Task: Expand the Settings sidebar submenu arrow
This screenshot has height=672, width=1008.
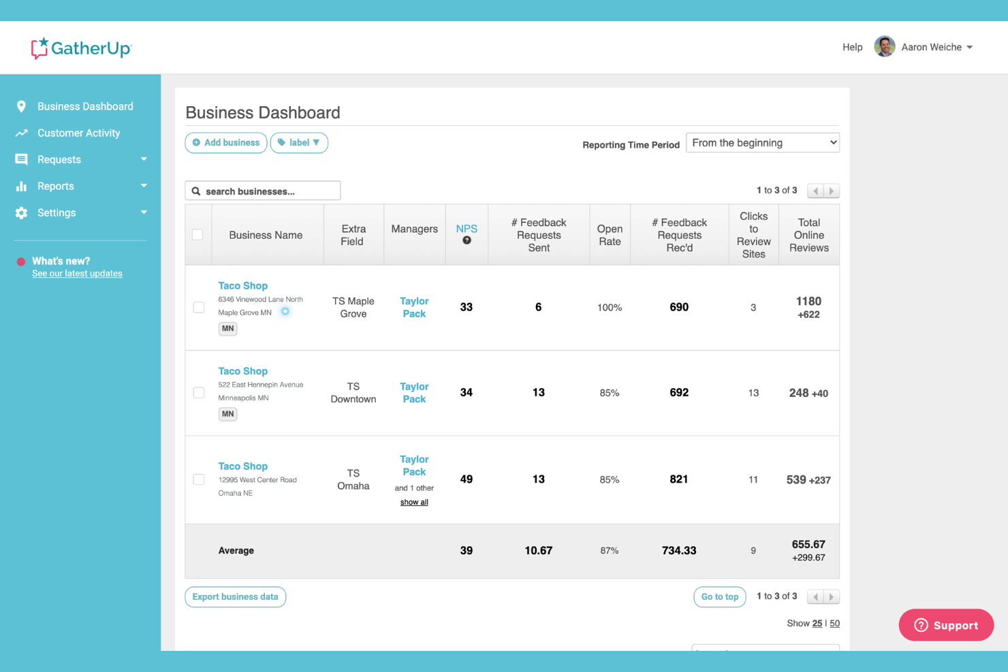Action: coord(144,212)
